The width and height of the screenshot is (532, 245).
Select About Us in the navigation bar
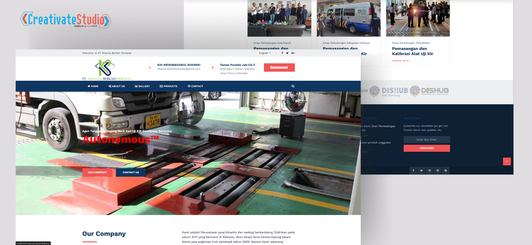(x=116, y=86)
